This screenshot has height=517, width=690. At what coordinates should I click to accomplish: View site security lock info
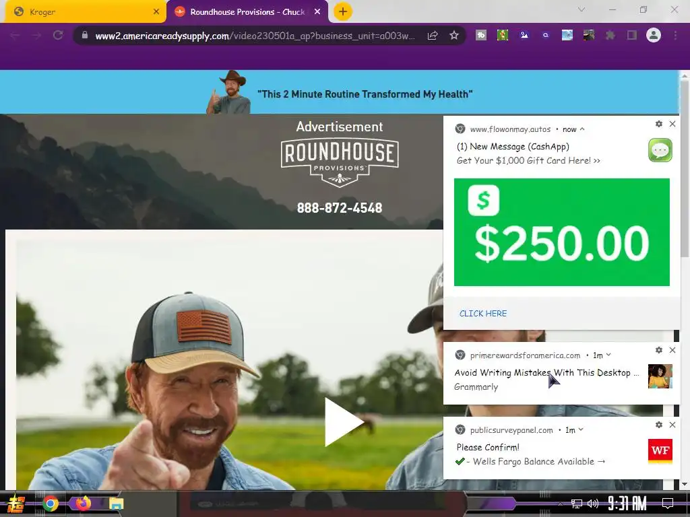[84, 35]
